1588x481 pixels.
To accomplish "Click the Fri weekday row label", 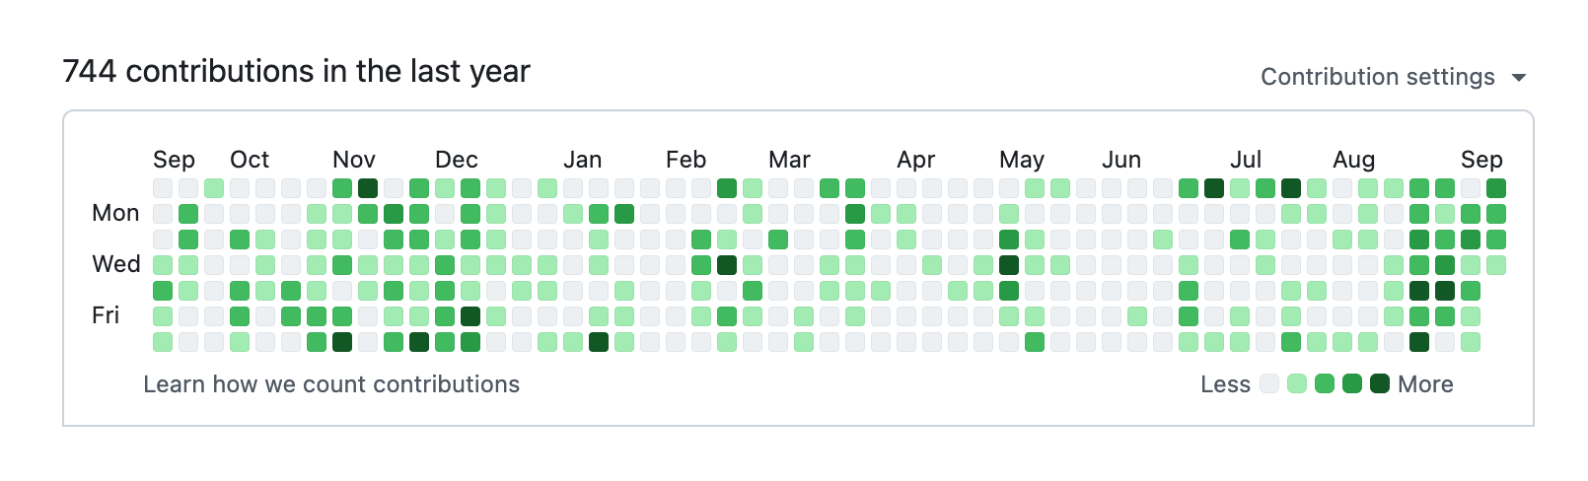I will point(106,315).
